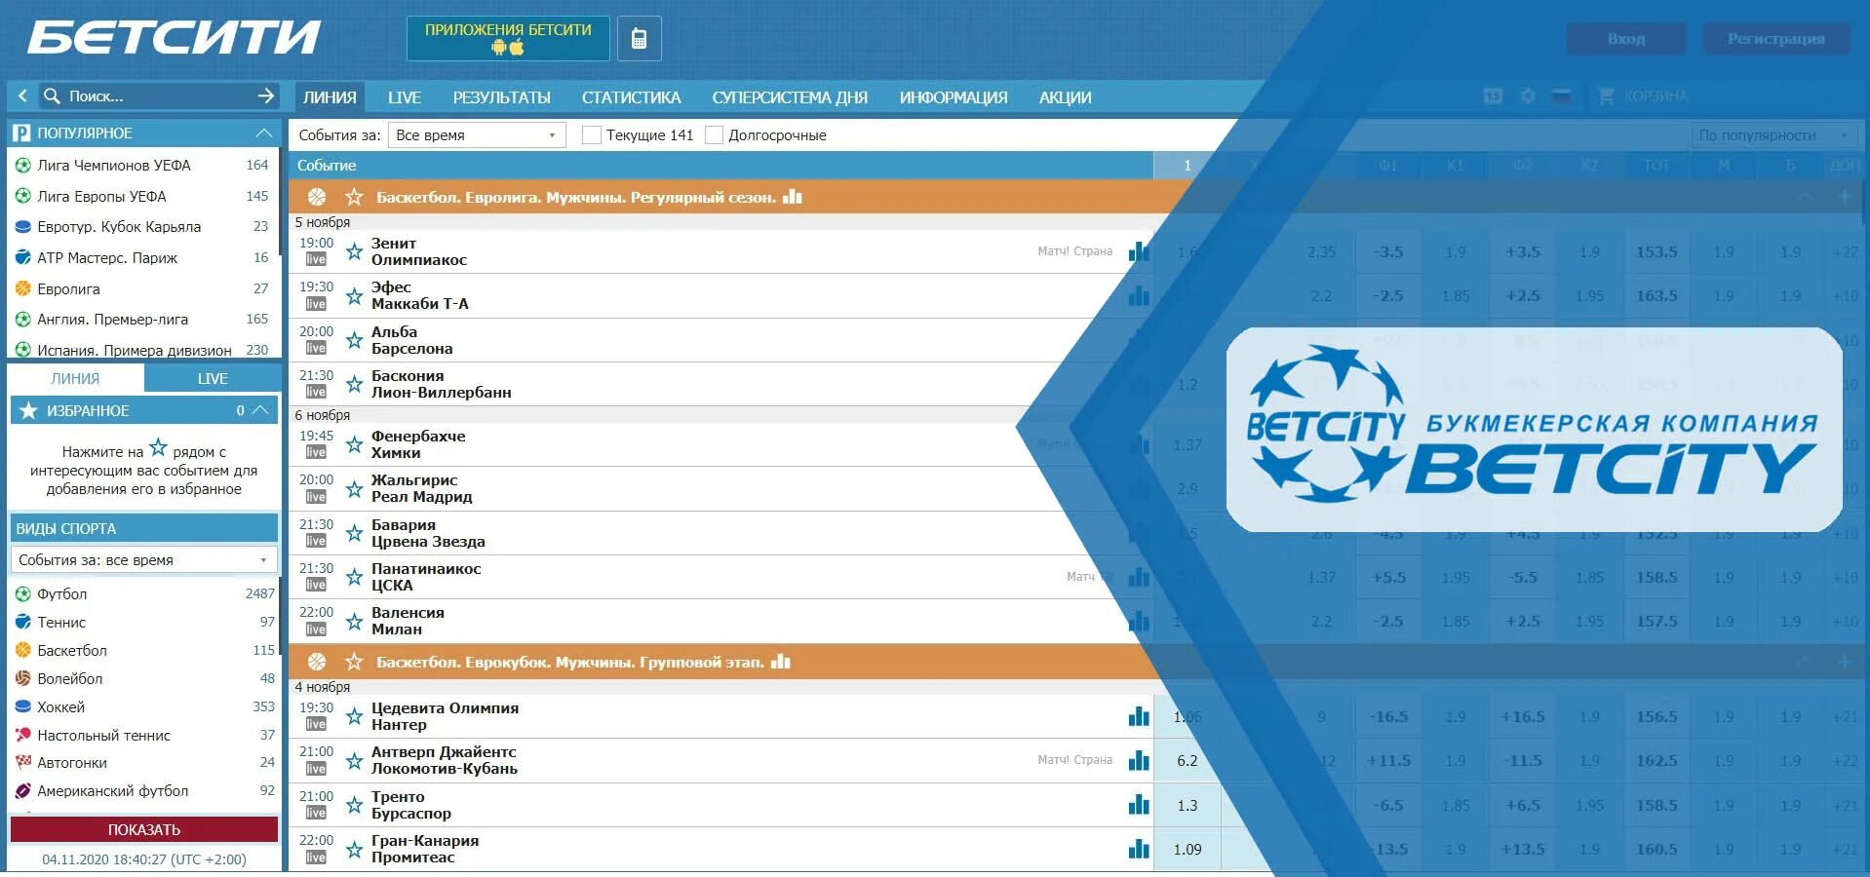Open statistics chart for Цедевита Олимпия match
The image size is (1870, 877).
(1138, 716)
